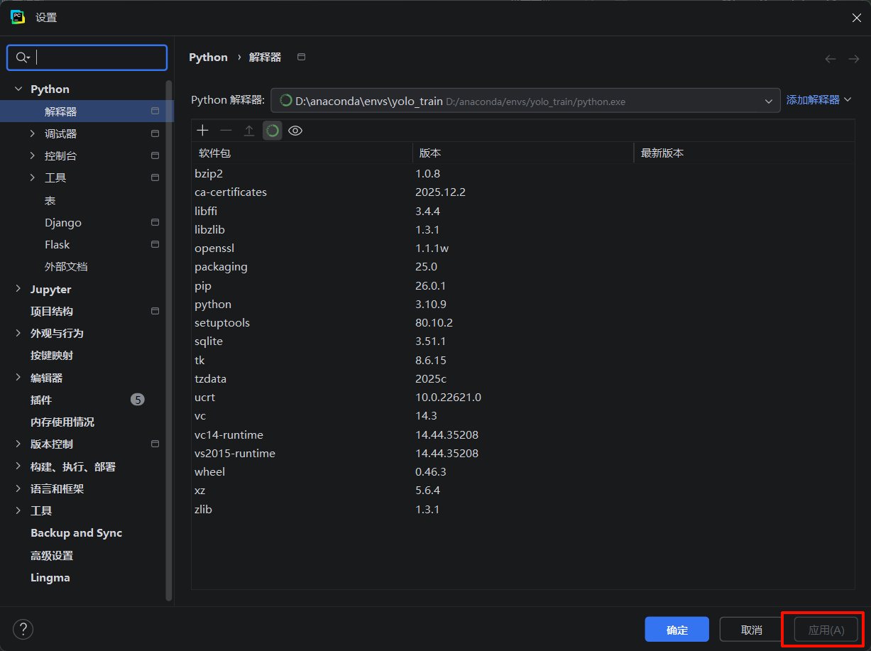Select the bzip2 package row
The width and height of the screenshot is (871, 651).
click(523, 173)
